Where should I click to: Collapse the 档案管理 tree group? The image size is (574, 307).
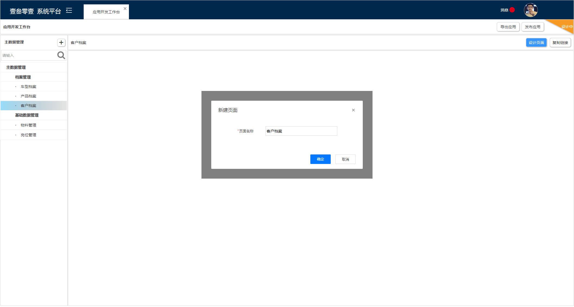[23, 77]
